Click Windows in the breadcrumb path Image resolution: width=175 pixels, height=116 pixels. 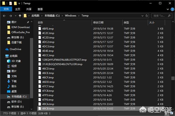pos(71,16)
